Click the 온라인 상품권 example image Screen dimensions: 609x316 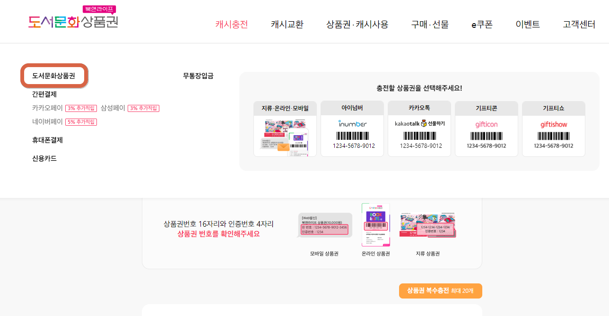point(376,225)
